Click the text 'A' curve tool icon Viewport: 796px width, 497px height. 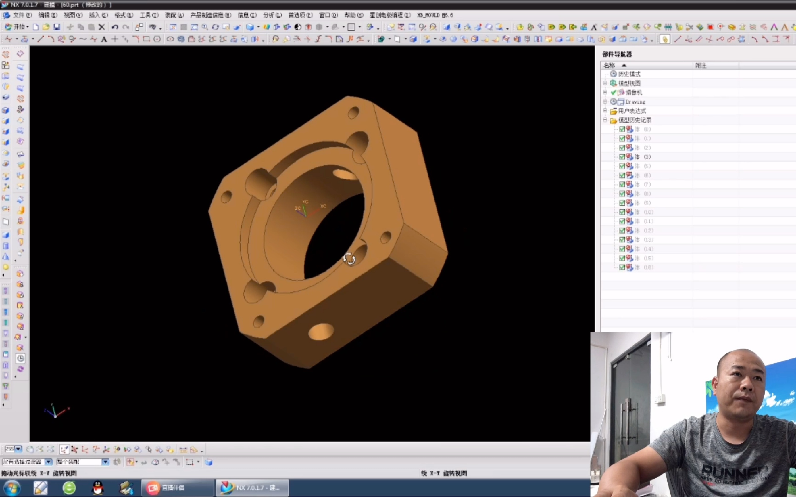pyautogui.click(x=104, y=39)
